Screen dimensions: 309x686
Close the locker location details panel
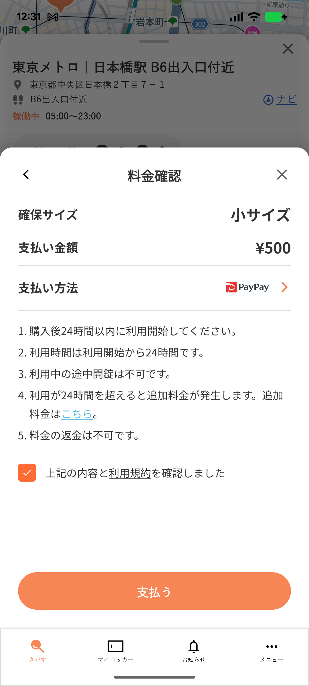pyautogui.click(x=288, y=49)
